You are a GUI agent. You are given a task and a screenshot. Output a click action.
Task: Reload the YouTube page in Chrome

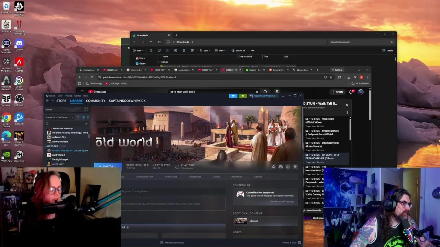pos(92,77)
